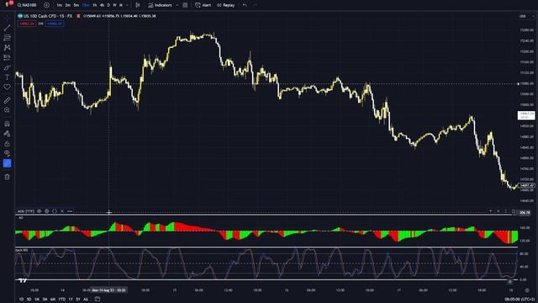Open the heart icons tool
Image resolution: width=538 pixels, height=303 pixels.
pos(7,88)
